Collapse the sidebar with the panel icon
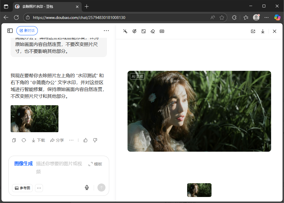Image resolution: width=284 pixels, height=203 pixels. click(10, 31)
